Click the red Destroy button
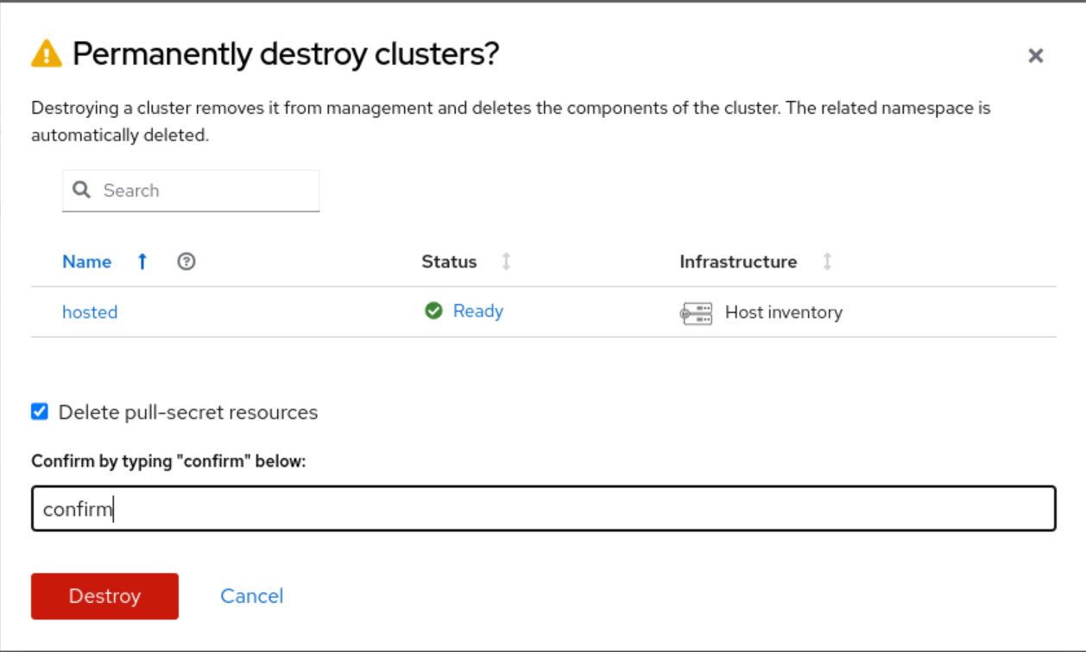Screen dimensions: 1086x652 tap(104, 596)
